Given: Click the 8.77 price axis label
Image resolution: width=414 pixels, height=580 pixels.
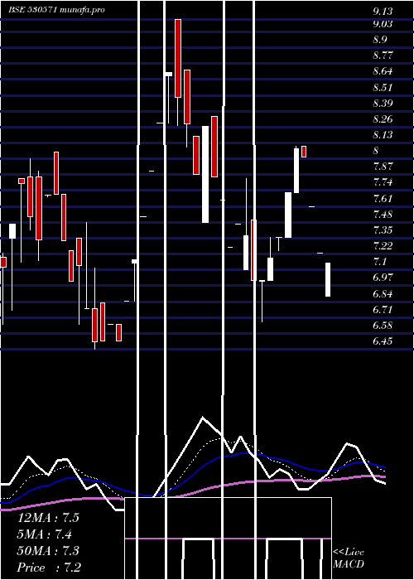Looking at the screenshot, I should pos(383,56).
